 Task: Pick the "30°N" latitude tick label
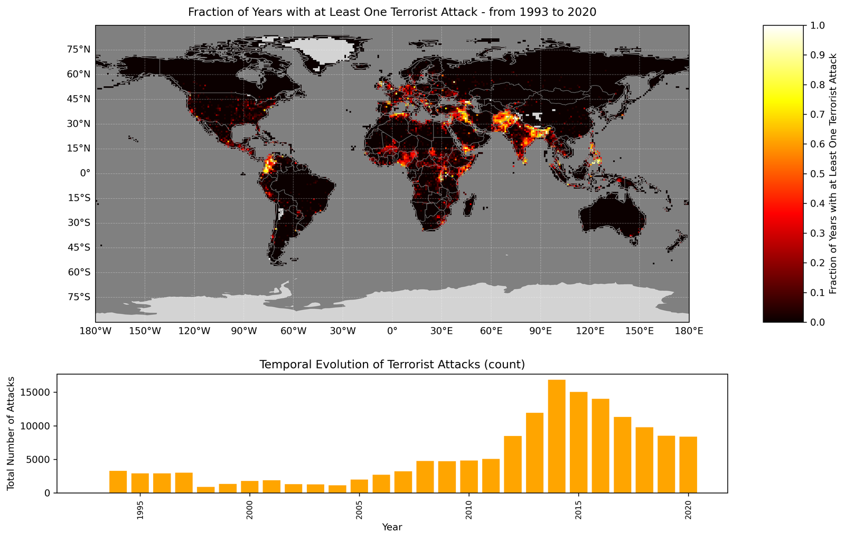coord(78,124)
